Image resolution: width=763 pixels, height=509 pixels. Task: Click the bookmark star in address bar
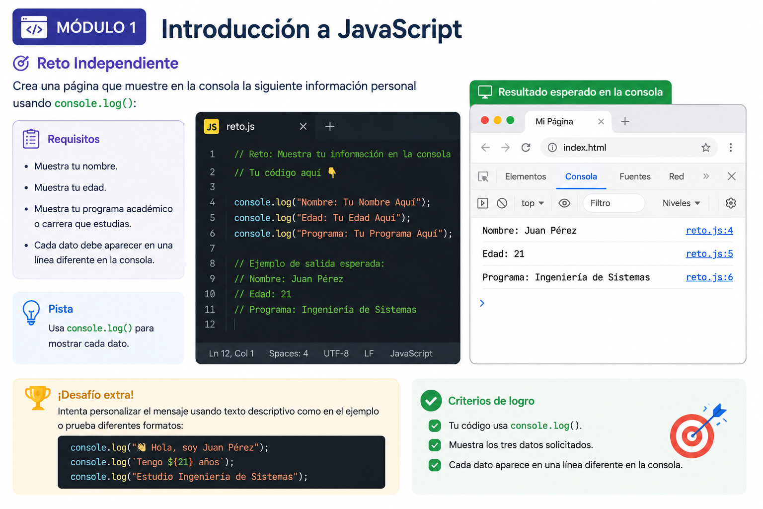[x=705, y=148]
